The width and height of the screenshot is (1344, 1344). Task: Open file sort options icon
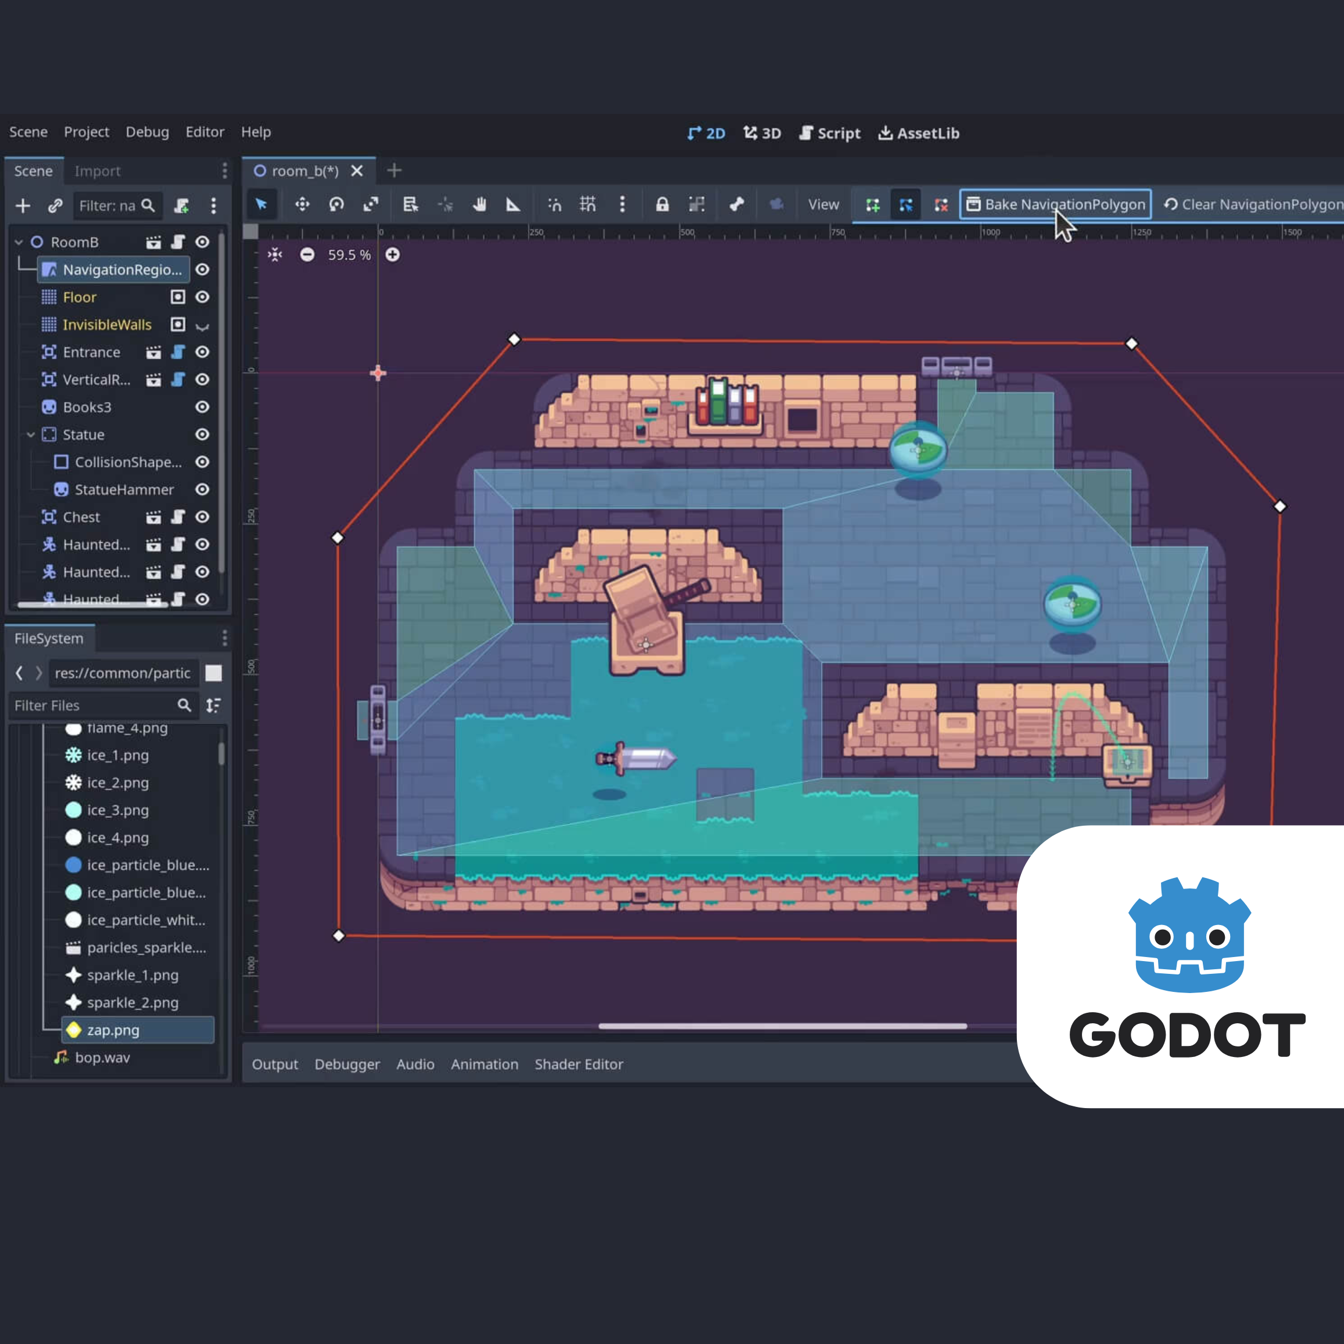[x=214, y=705]
